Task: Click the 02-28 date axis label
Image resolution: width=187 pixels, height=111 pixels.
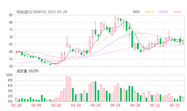Action: pyautogui.click(x=16, y=105)
